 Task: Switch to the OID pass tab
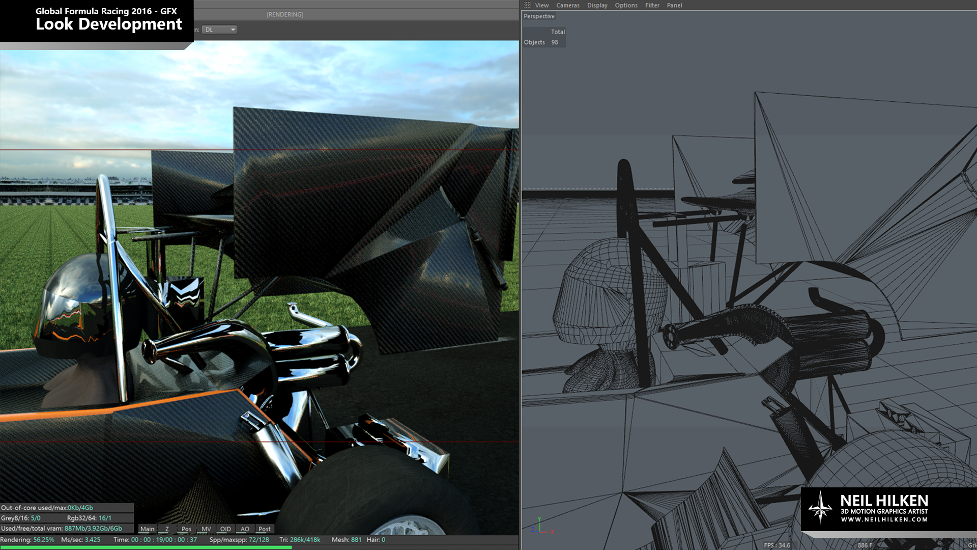[x=225, y=529]
